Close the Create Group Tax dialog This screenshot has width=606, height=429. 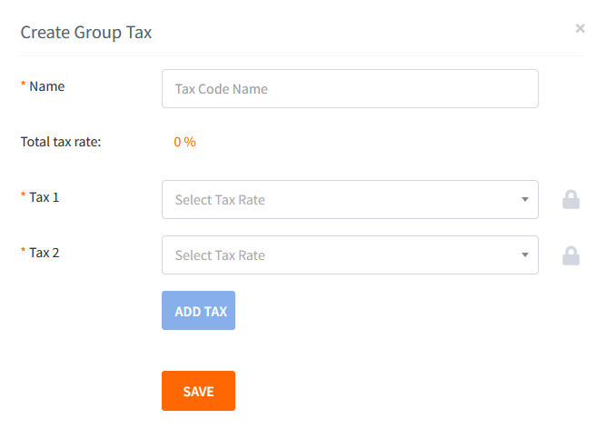tap(580, 28)
